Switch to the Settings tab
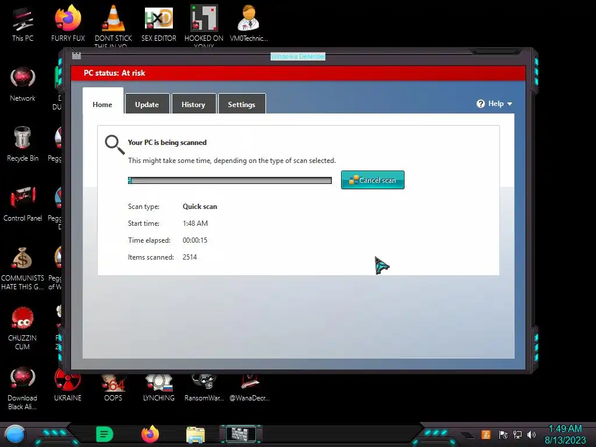The image size is (596, 447). [242, 104]
